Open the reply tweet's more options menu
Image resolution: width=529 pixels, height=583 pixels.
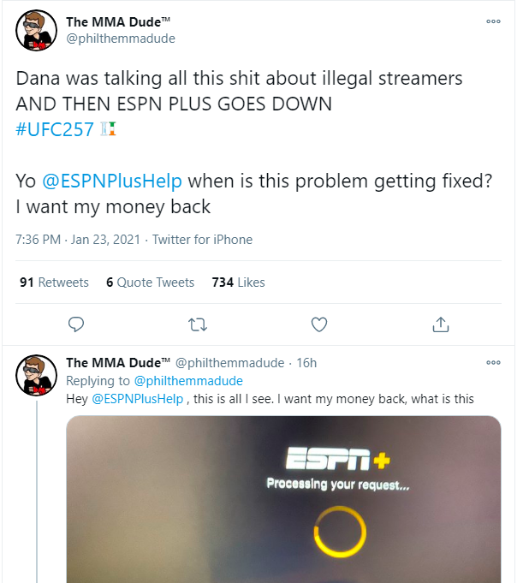[x=493, y=363]
